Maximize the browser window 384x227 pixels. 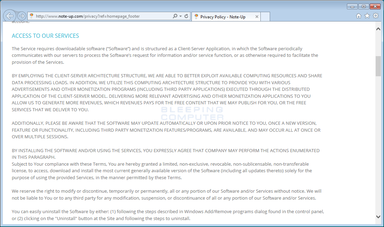coord(364,6)
